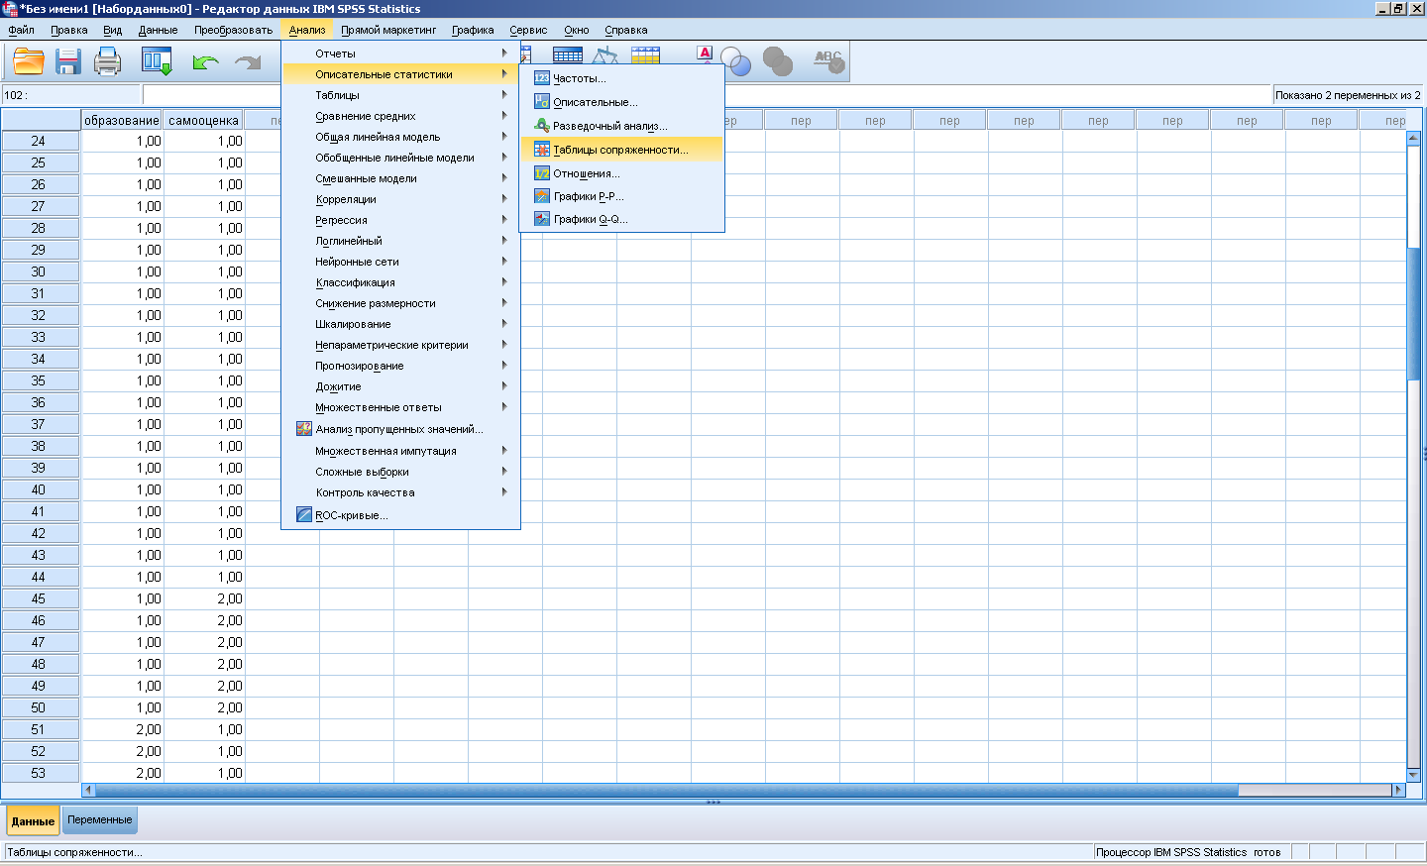
Task: Open the Прямой маркетинг menu
Action: coord(388,30)
